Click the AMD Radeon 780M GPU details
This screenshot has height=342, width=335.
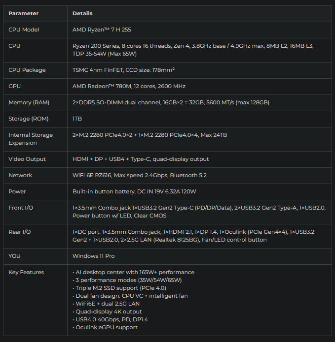pos(129,86)
